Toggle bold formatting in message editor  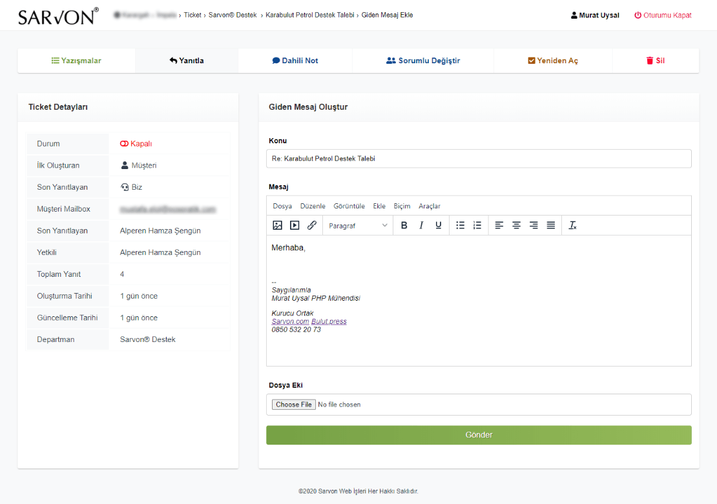(404, 225)
